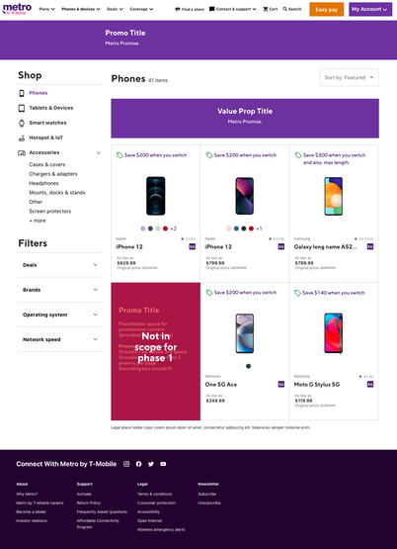Open Twitter icon in footer
The width and height of the screenshot is (397, 549).
(151, 464)
